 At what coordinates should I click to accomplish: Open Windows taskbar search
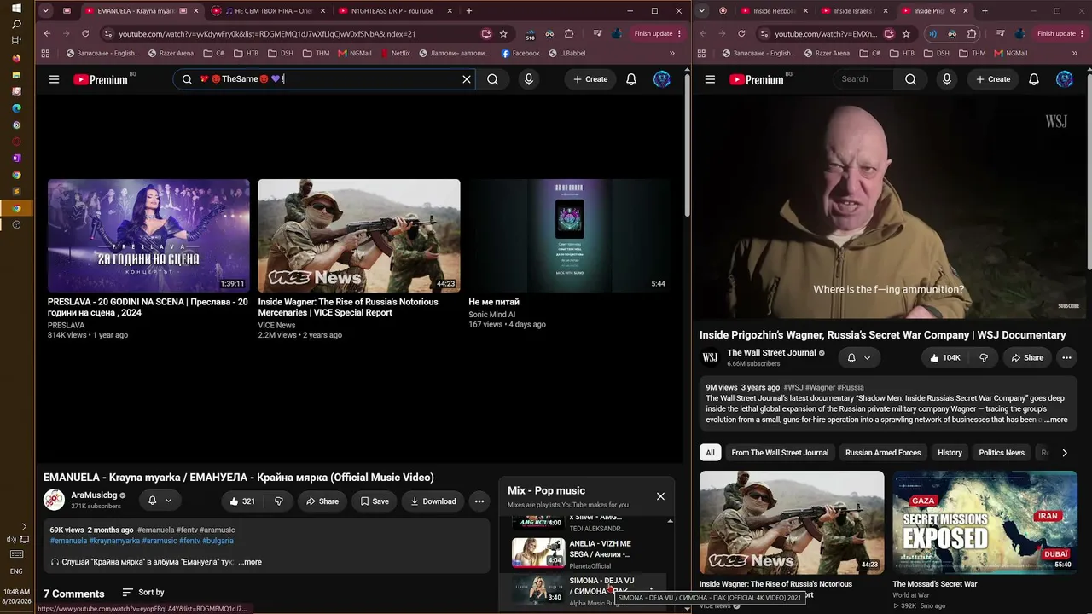[x=16, y=24]
